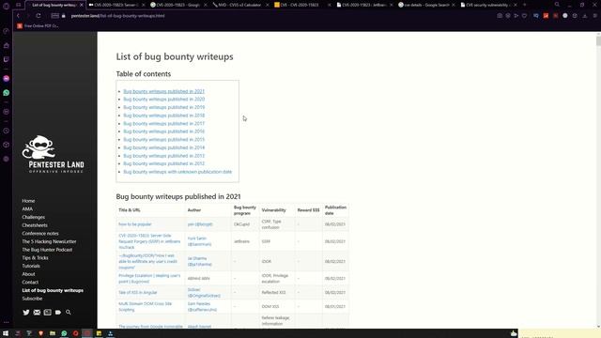This screenshot has width=601, height=338.
Task: Click the camera snapshot icon in address bar
Action: click(500, 16)
